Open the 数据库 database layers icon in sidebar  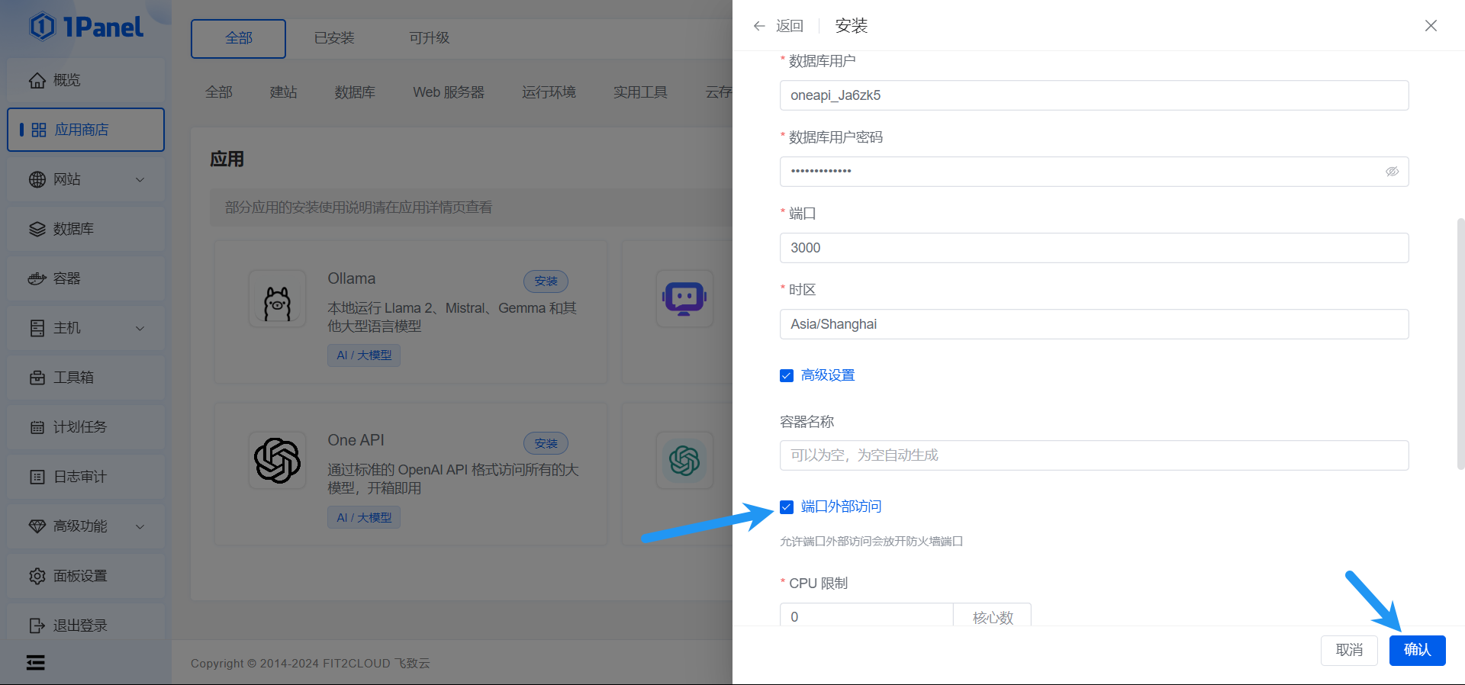pyautogui.click(x=37, y=229)
